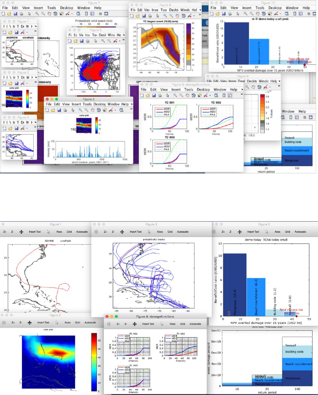Open Edit menu in Figure 3
Screen dimensions: 318x395
[57, 104]
